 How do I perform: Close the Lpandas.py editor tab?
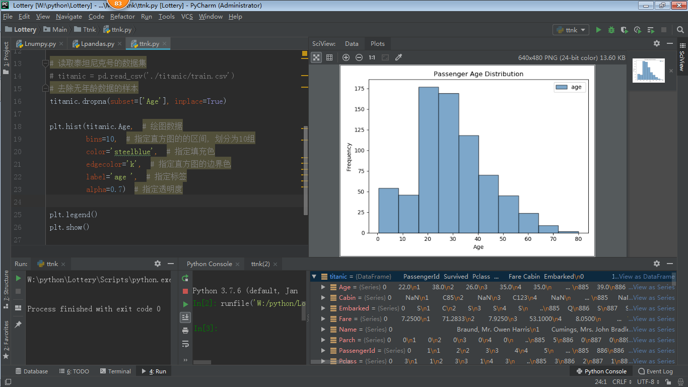tap(120, 44)
